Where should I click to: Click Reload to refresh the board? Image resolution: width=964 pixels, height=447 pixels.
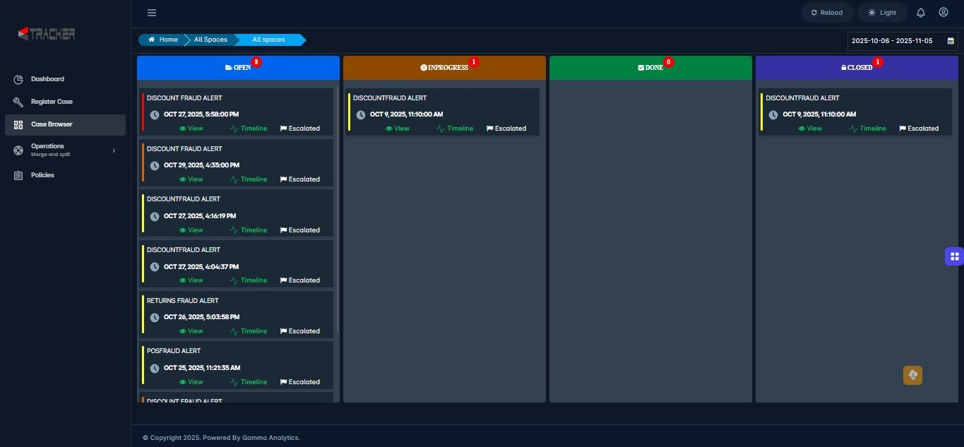click(827, 12)
